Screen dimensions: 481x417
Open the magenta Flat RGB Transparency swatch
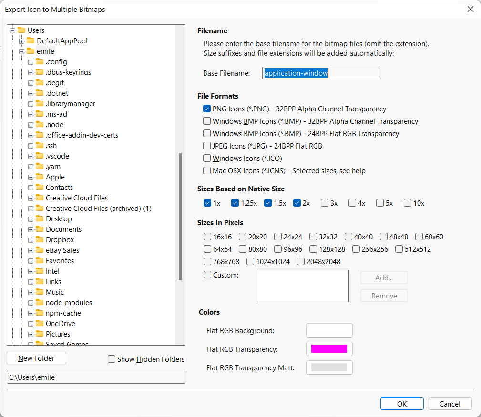(329, 349)
